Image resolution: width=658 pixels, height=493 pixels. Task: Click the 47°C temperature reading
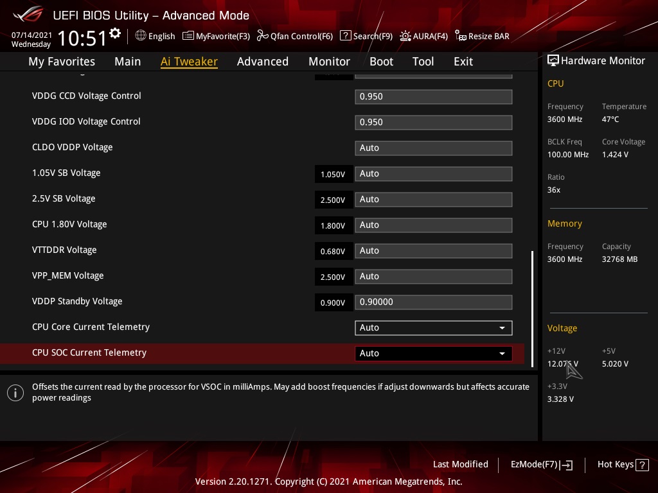pos(610,119)
